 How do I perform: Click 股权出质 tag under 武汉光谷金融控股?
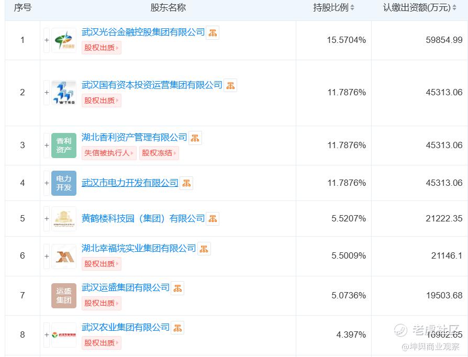(x=102, y=48)
